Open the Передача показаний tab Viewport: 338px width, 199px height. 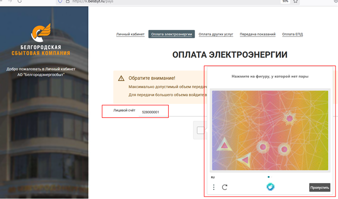(257, 34)
